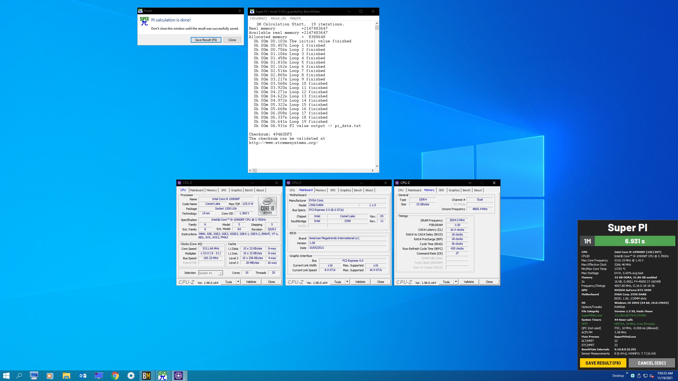Viewport: 678px width, 381px height.
Task: Click the Super PI taskbar icon
Action: click(x=162, y=375)
